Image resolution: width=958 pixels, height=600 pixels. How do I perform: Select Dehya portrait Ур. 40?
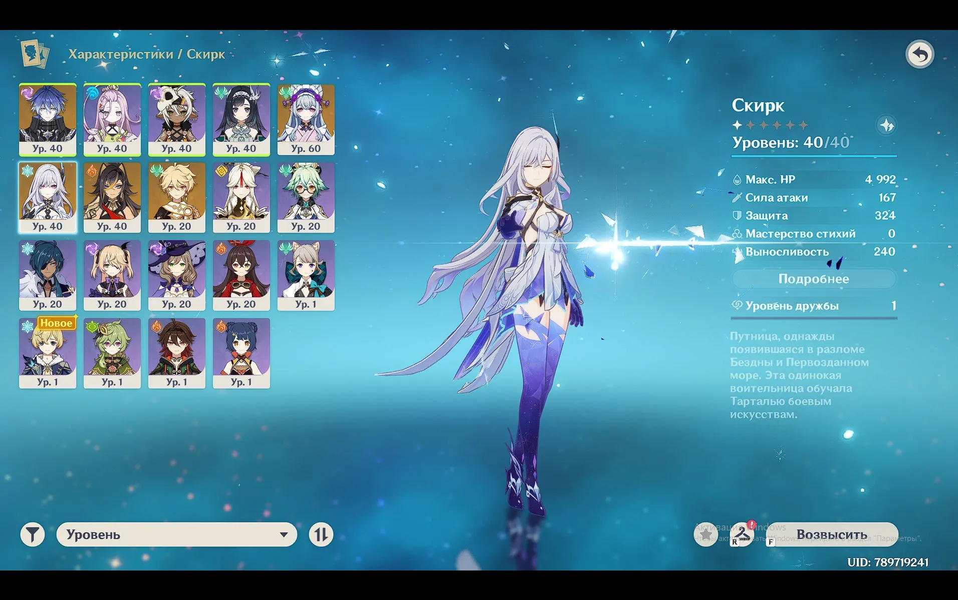(112, 197)
